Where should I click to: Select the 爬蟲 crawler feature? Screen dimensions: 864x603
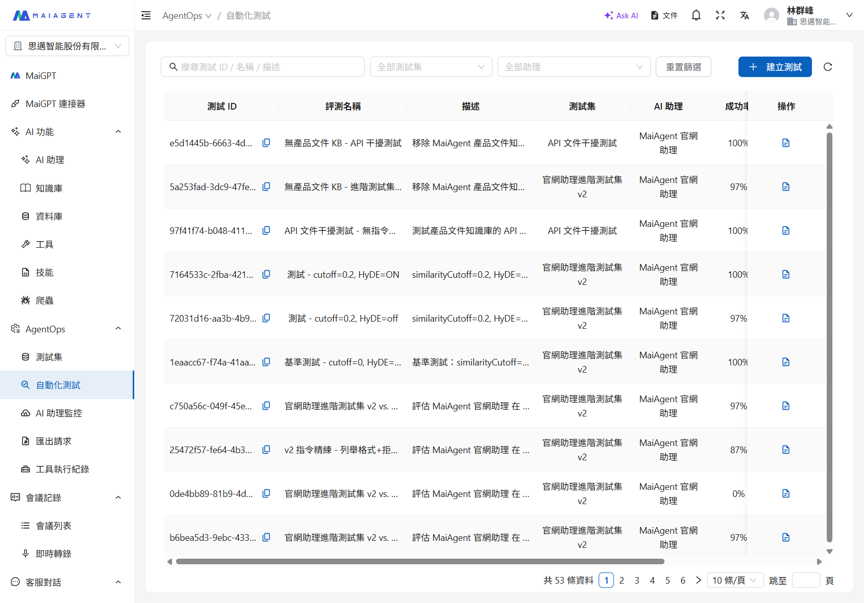click(44, 300)
